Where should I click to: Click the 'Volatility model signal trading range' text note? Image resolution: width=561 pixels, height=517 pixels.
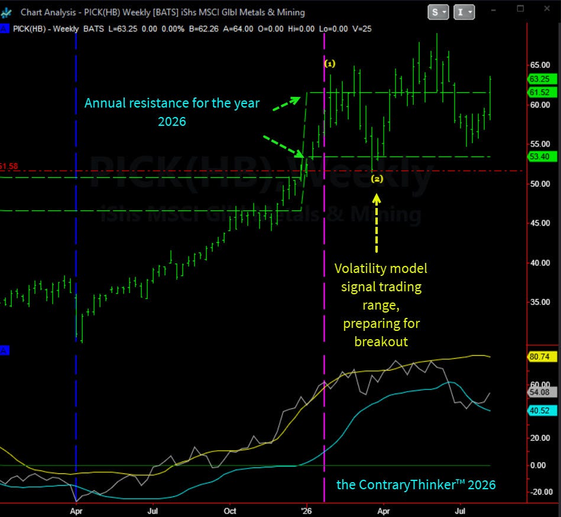[381, 305]
